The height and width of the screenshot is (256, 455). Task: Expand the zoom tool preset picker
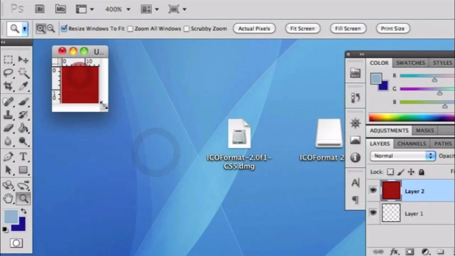click(25, 29)
